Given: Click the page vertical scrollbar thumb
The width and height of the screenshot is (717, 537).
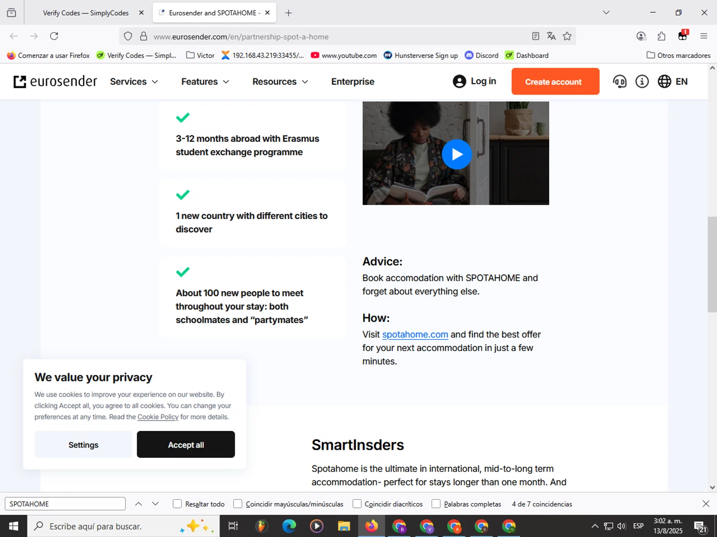Looking at the screenshot, I should point(712,264).
